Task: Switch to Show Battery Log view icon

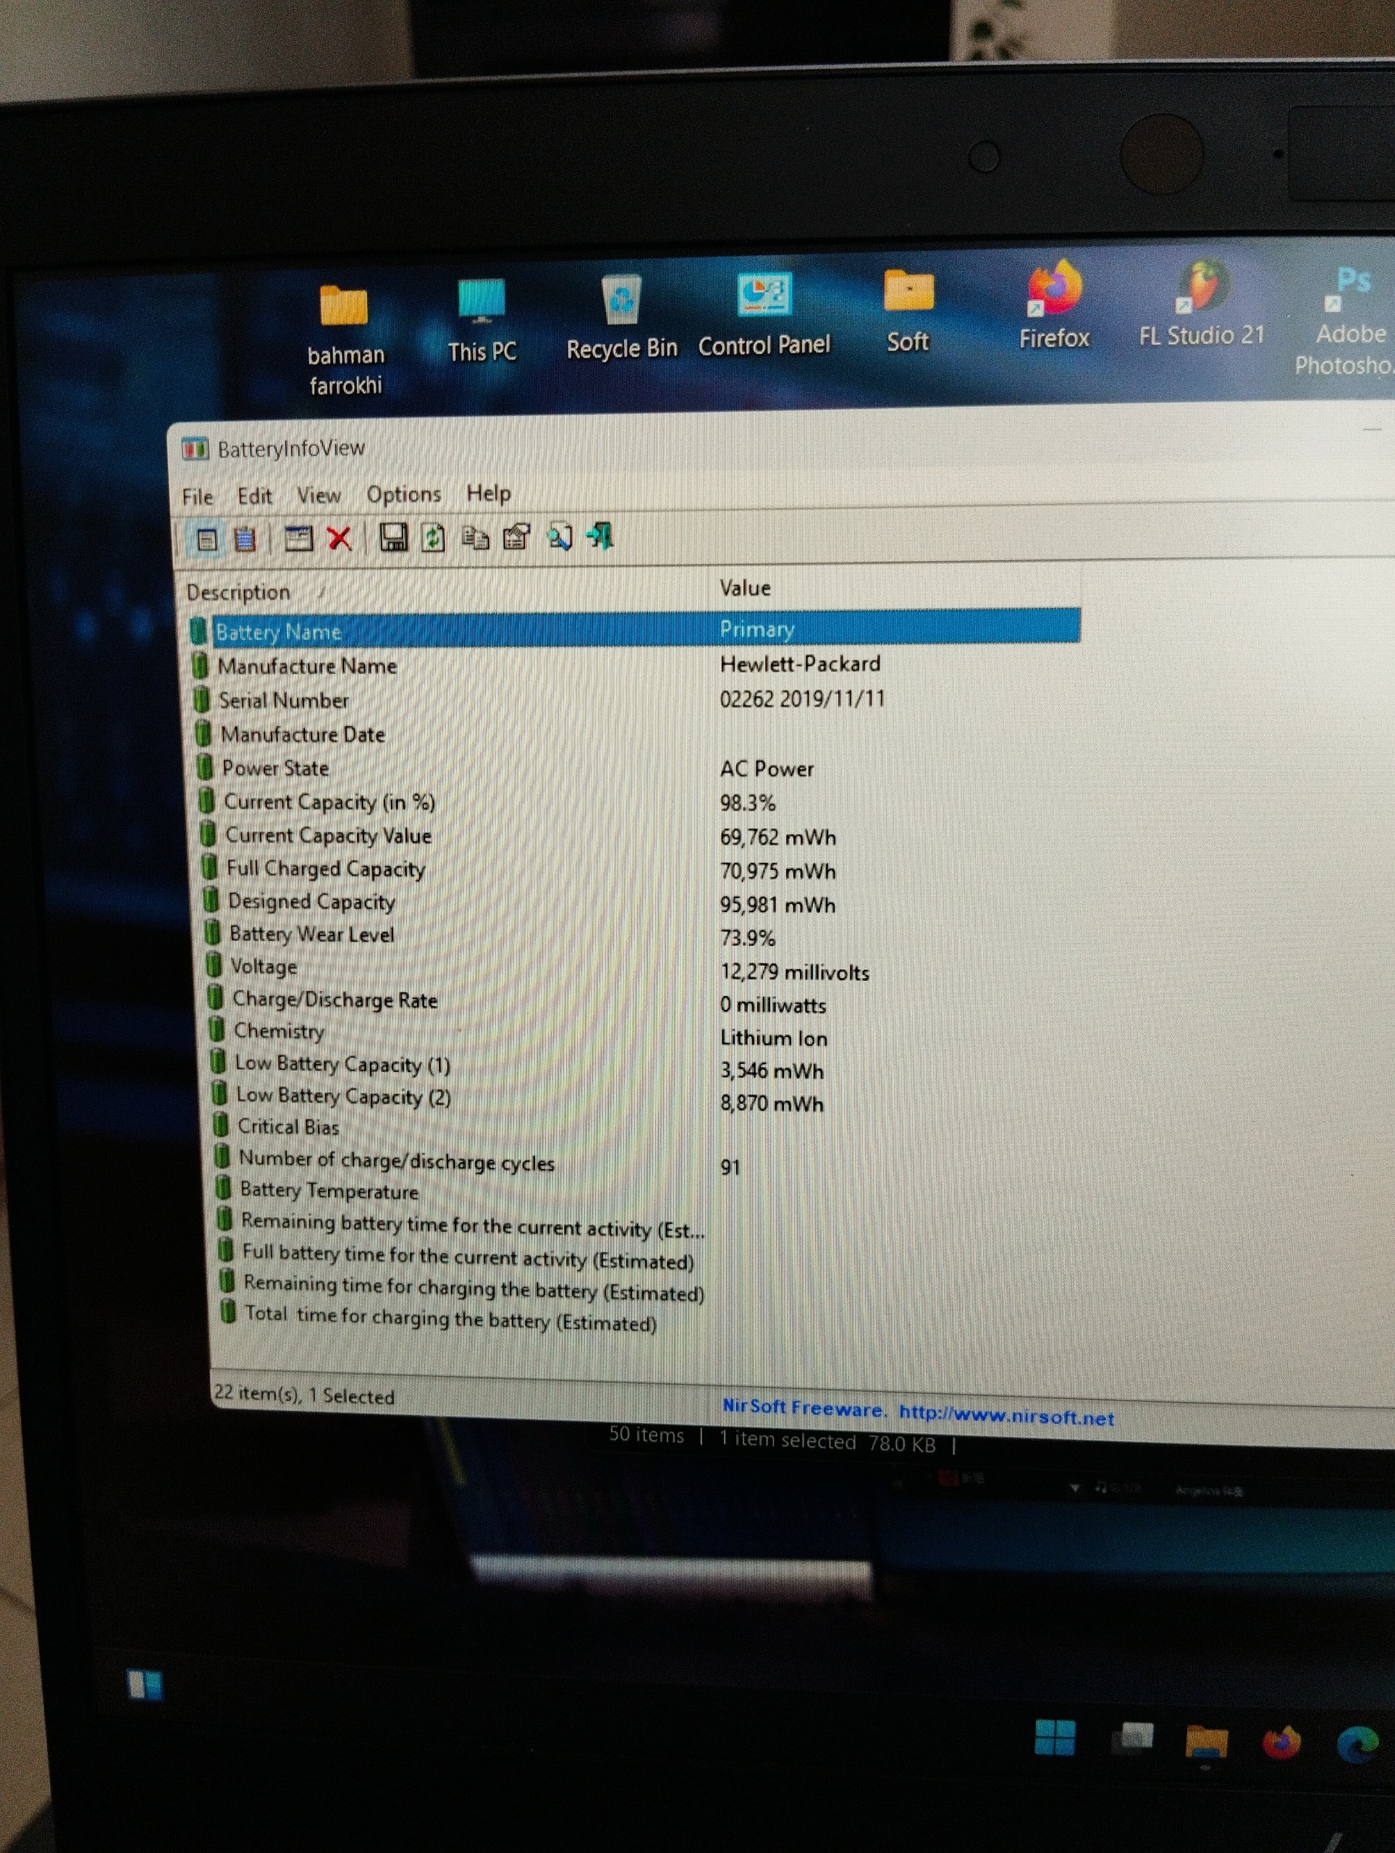Action: 245,539
